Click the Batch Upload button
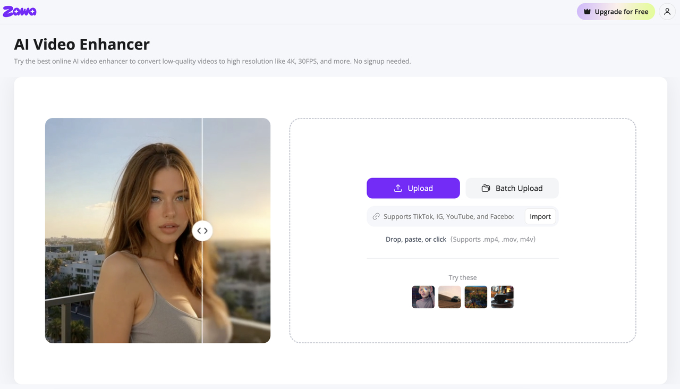 tap(512, 188)
